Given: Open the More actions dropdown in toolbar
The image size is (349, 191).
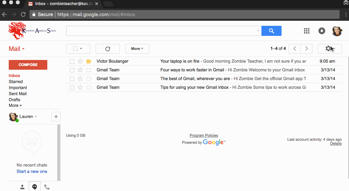Looking at the screenshot, I should tap(137, 49).
